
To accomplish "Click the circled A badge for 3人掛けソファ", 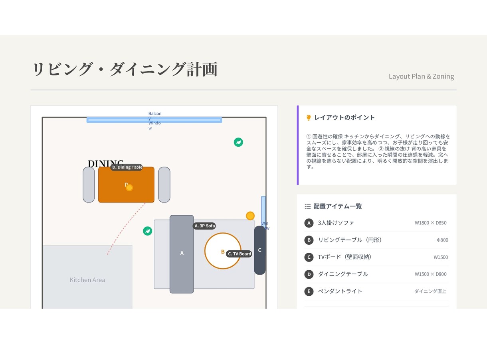I will tap(309, 223).
